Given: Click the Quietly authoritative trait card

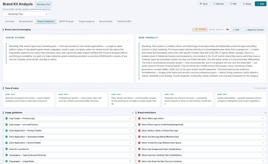Looking at the screenshot, I should [241, 99].
